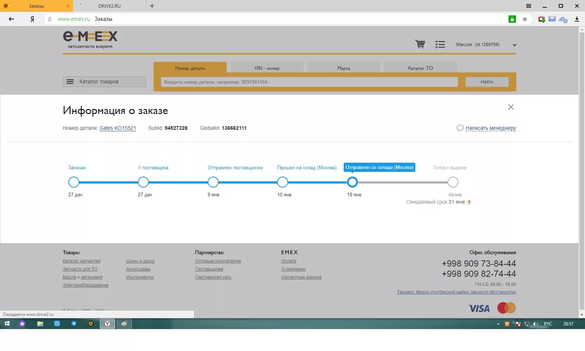Viewport: 585px width, 351px height.
Task: Open Оптовым покупателям footer link
Action: (218, 261)
